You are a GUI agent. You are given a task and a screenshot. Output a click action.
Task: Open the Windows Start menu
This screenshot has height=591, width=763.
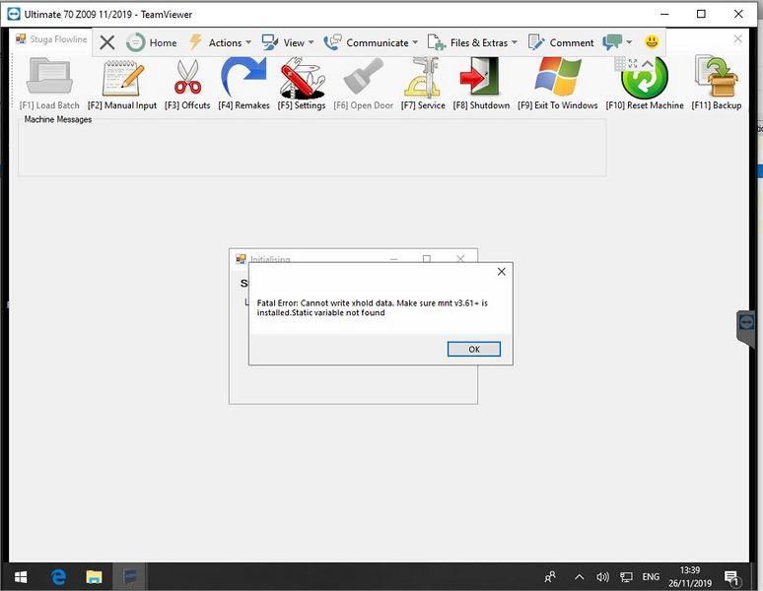click(21, 577)
